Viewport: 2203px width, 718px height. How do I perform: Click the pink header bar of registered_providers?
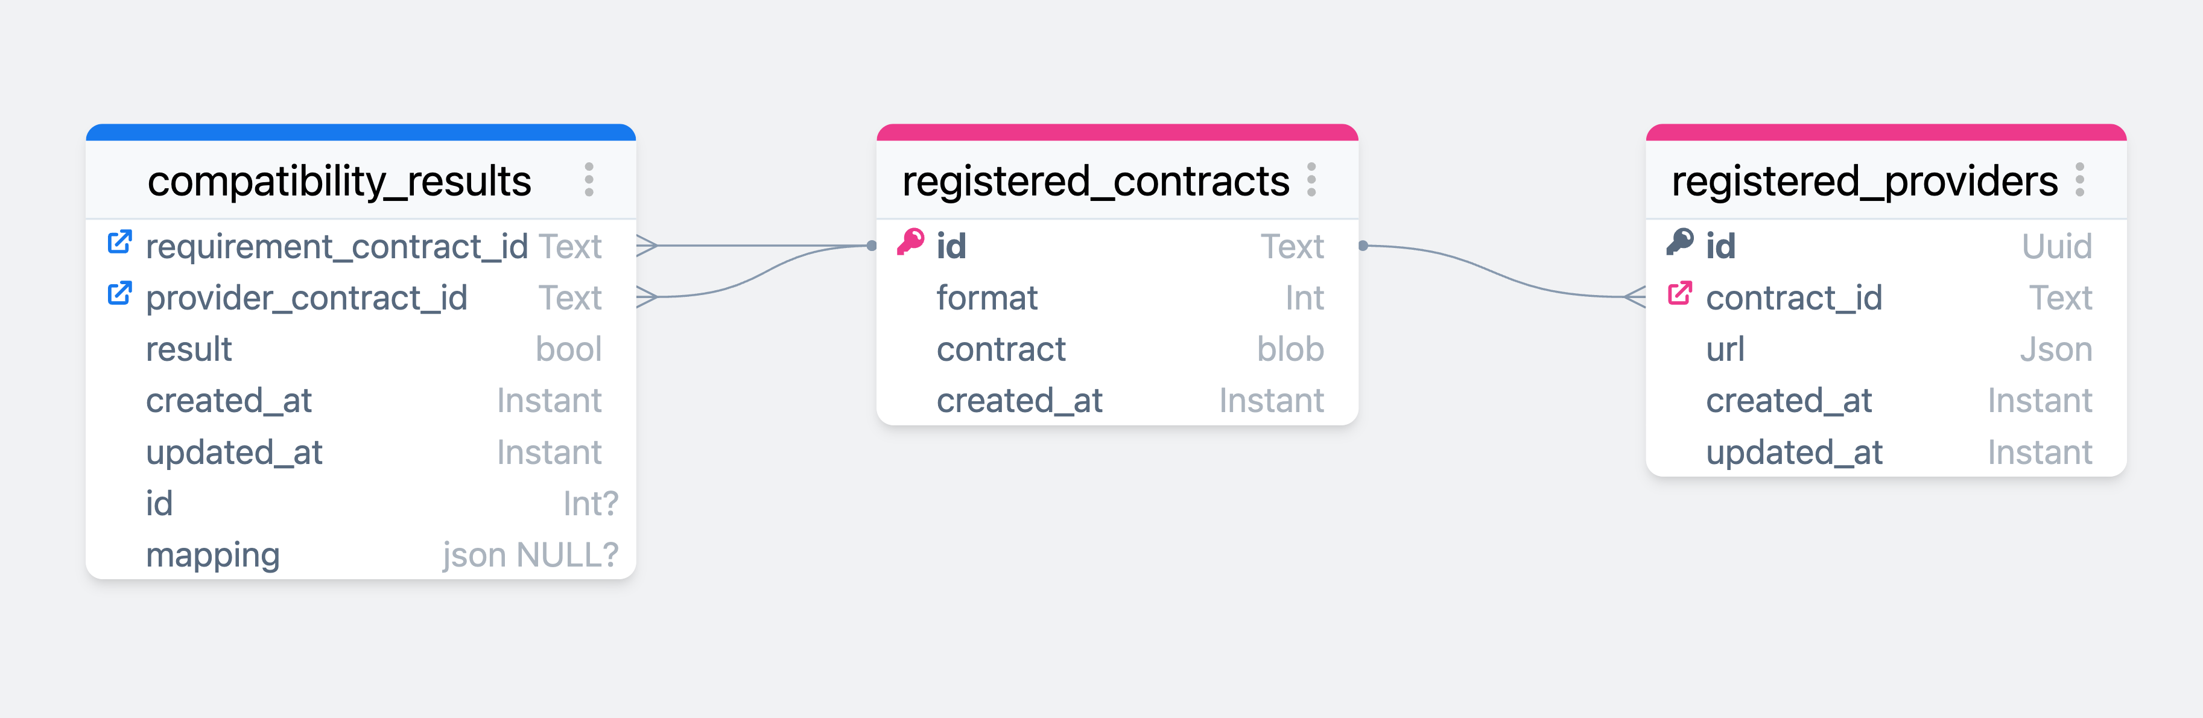click(1886, 133)
